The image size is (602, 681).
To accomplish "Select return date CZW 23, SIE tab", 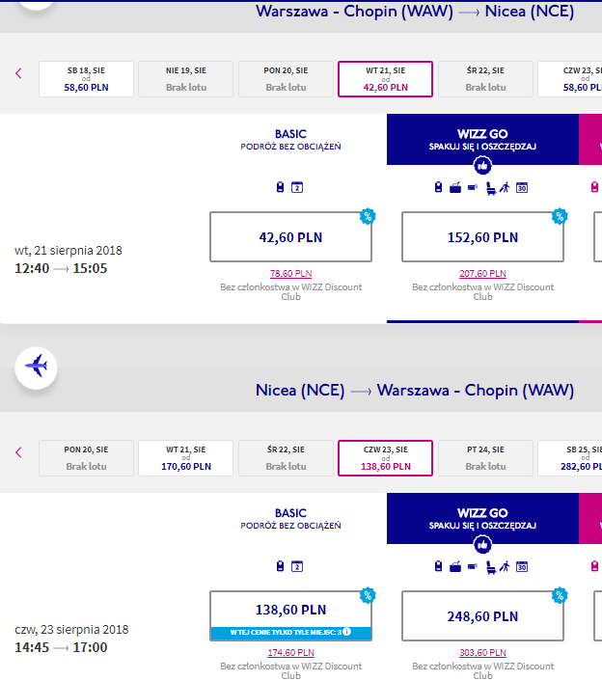I will (x=385, y=458).
